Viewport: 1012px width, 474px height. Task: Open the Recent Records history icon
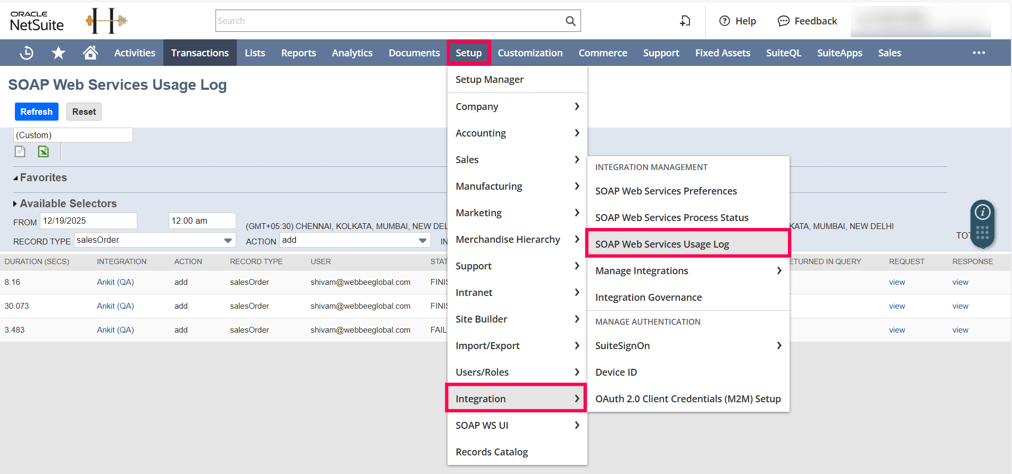tap(27, 53)
